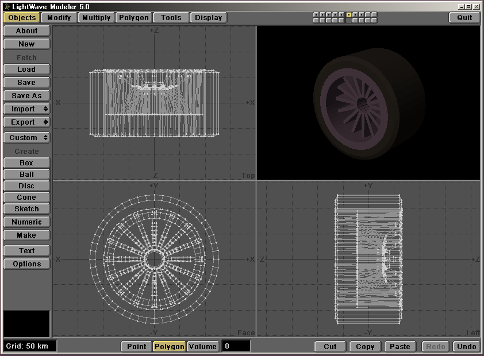The height and width of the screenshot is (356, 484).
Task: Open the Import dropdown
Action: coord(26,109)
